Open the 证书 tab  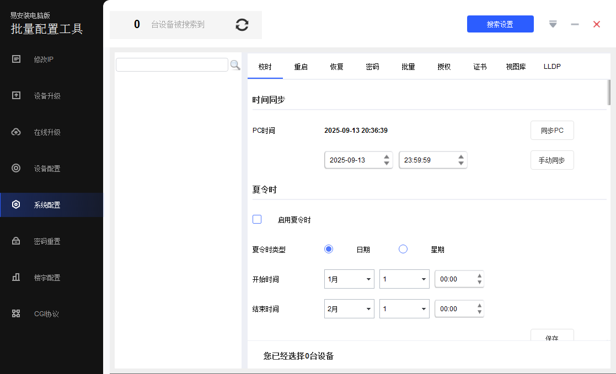pos(480,67)
